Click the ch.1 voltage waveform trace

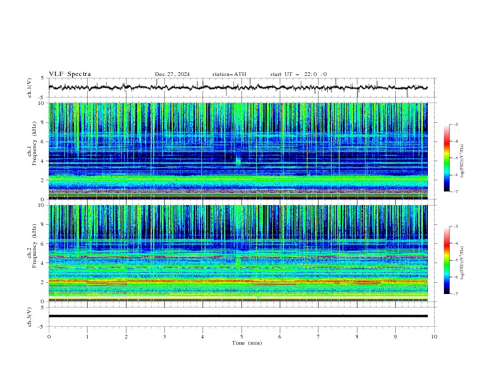tap(238, 88)
